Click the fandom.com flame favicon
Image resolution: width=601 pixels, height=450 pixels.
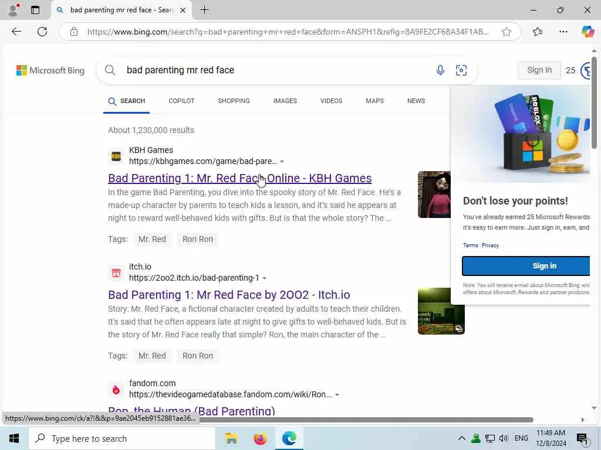(116, 390)
